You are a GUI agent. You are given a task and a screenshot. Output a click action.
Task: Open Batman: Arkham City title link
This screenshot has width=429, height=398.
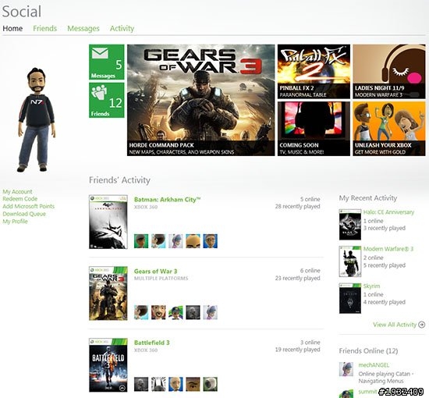coord(167,200)
